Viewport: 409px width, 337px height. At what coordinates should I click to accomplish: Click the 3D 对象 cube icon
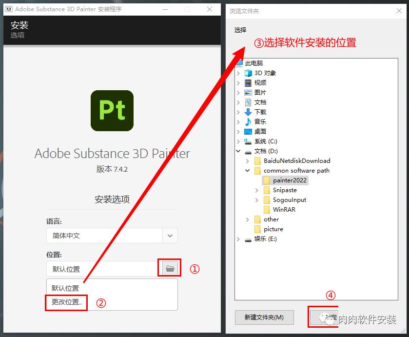[x=248, y=73]
